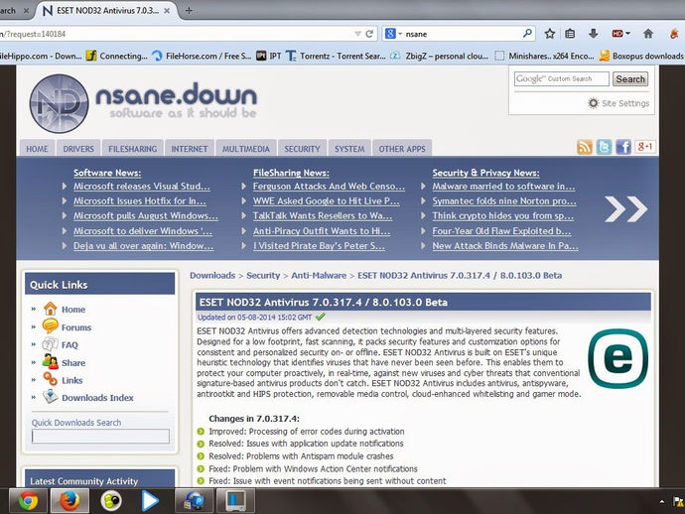
Task: Click the Google custom Search button
Action: (x=630, y=79)
